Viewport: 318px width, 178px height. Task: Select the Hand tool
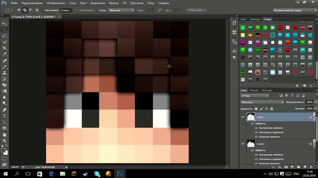tap(4, 134)
